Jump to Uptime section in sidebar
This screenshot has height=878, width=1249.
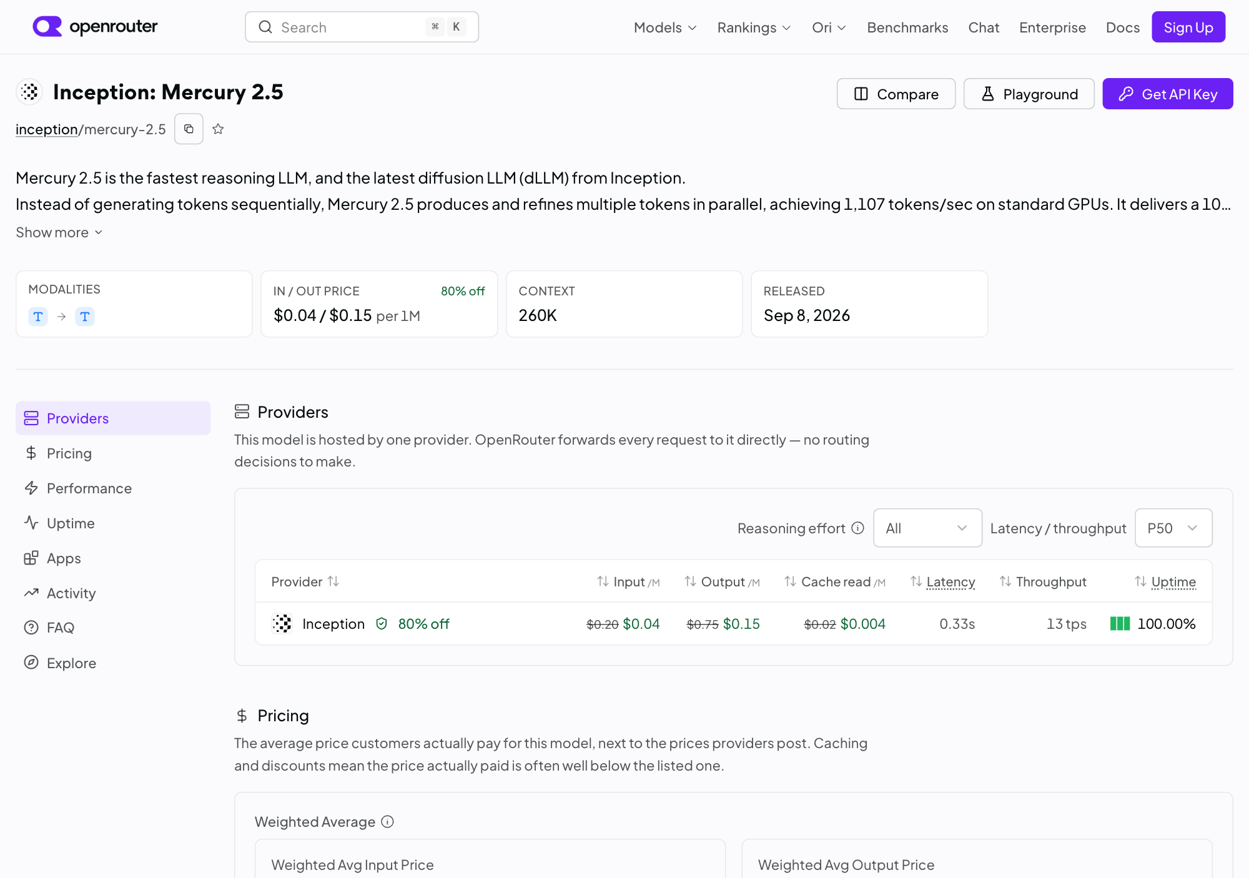[x=113, y=523]
